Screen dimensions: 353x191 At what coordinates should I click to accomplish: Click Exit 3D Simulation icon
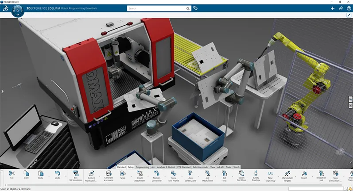[x=76, y=173]
